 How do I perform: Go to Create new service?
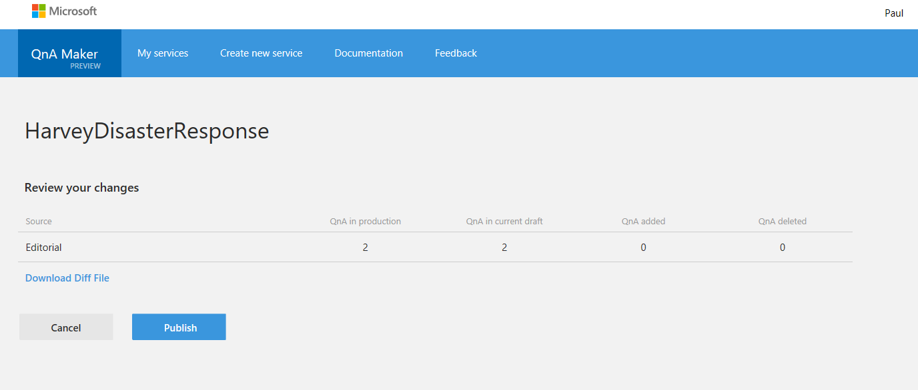[261, 53]
